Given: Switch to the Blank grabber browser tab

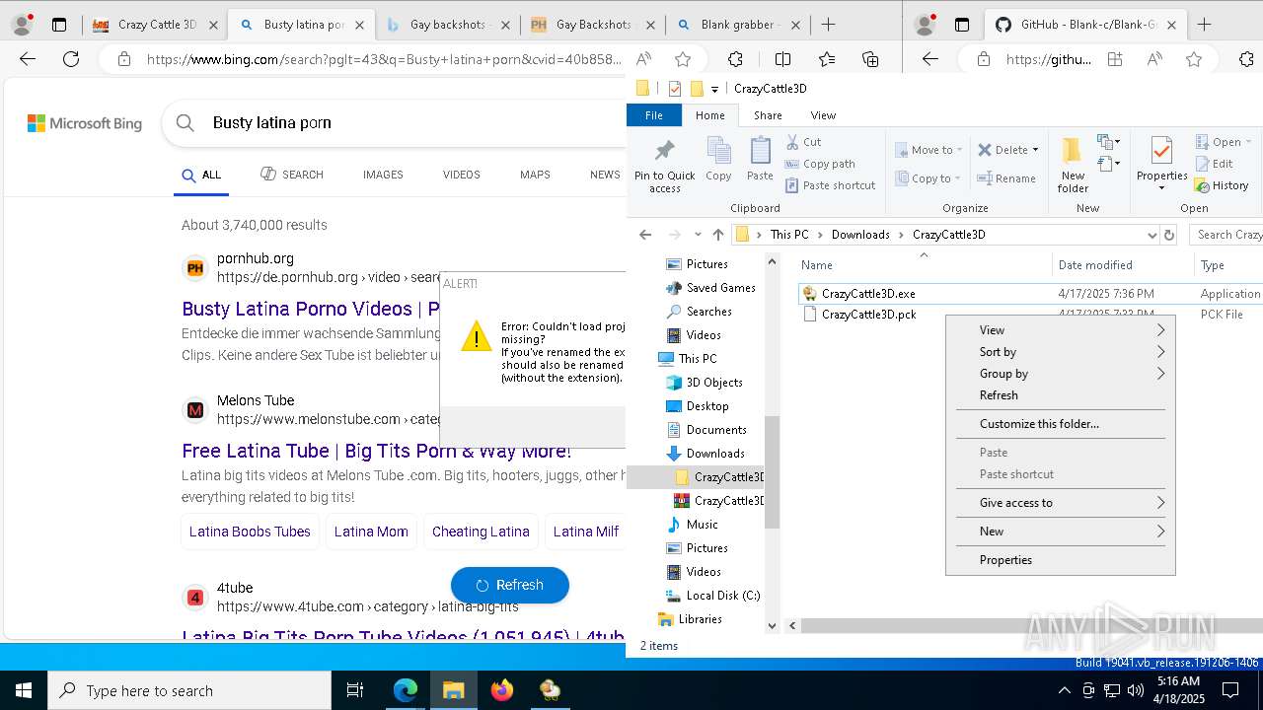Looking at the screenshot, I should coord(737,25).
